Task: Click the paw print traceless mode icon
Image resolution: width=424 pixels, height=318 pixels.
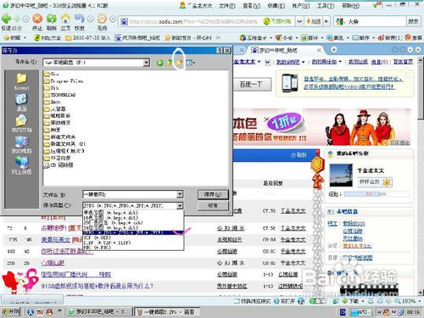Action: 102,19
